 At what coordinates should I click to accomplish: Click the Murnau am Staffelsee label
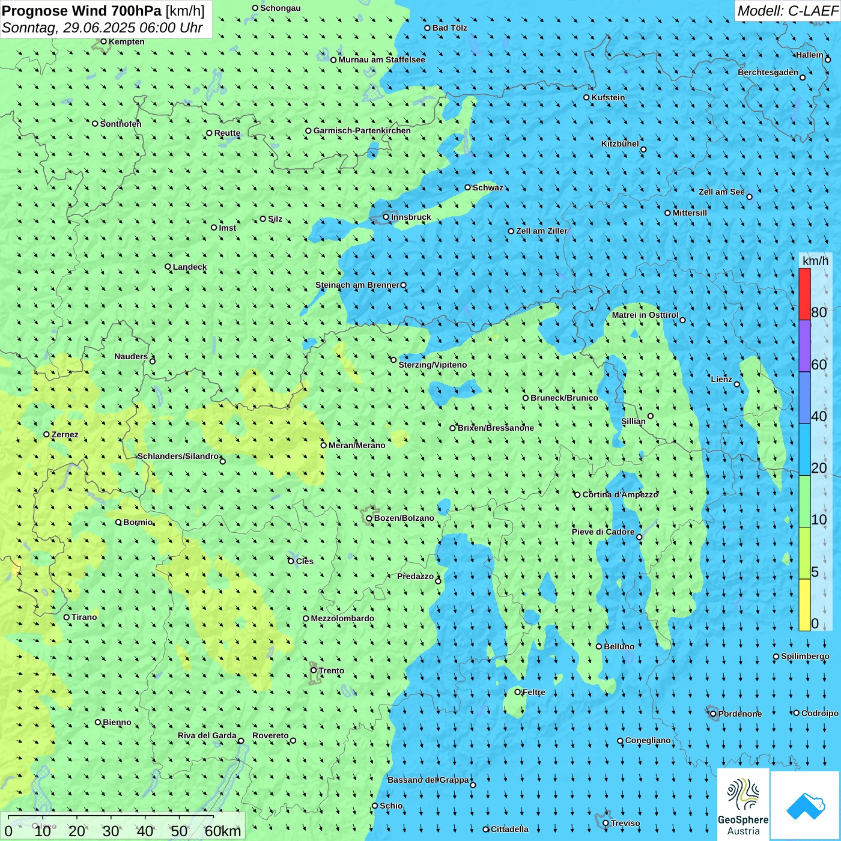pyautogui.click(x=381, y=59)
